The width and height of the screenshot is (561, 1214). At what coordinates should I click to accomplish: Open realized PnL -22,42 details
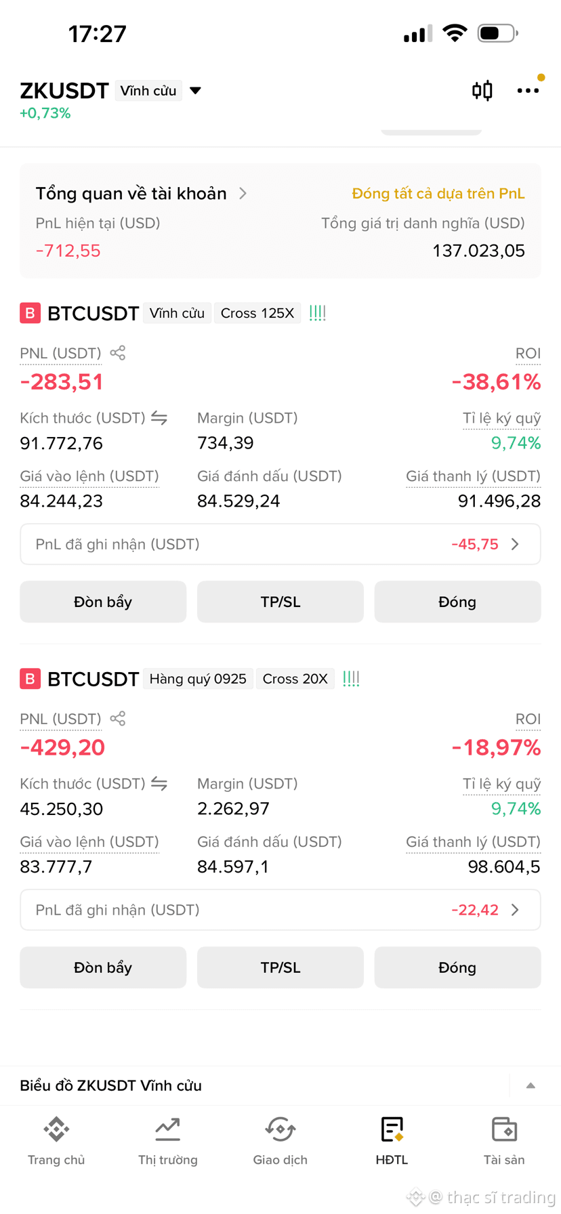(x=280, y=910)
